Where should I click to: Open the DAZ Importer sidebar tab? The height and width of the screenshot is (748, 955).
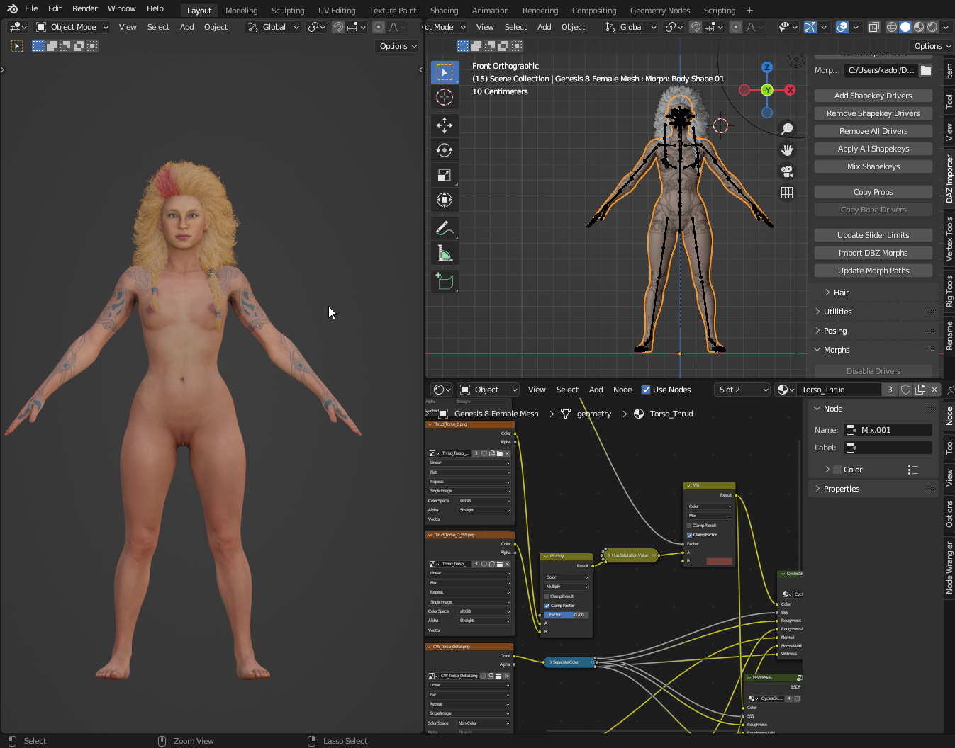pyautogui.click(x=949, y=179)
